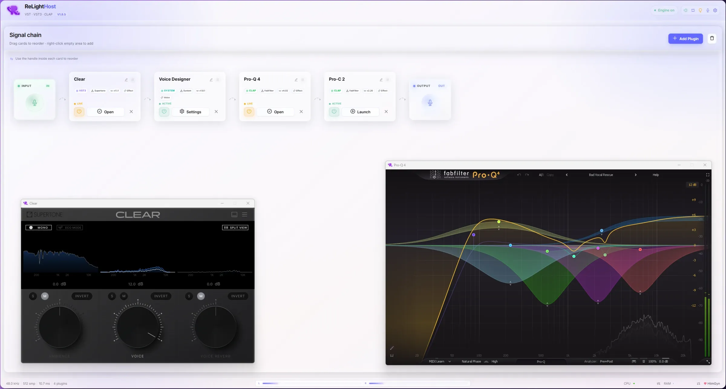The image size is (726, 389).
Task: Go to next Pro-Q 4 preset arrow
Action: coord(636,175)
